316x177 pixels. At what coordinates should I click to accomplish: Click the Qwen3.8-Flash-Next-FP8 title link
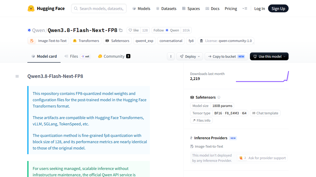point(82,30)
